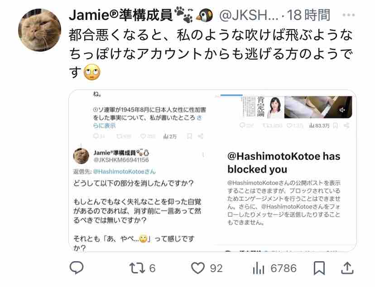The height and width of the screenshot is (287, 375).
Task: Open the 18 時間 timestamp link
Action: coord(308,15)
